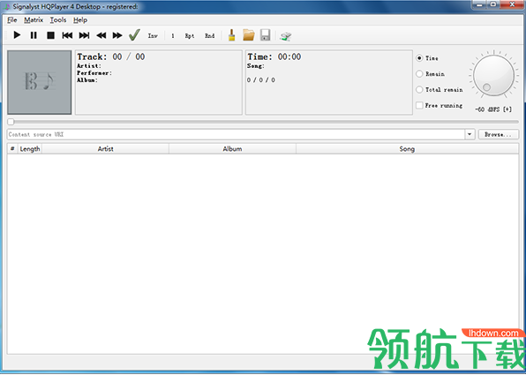Save the playlist with the floppy disk icon
This screenshot has height=375, width=526.
coord(266,35)
